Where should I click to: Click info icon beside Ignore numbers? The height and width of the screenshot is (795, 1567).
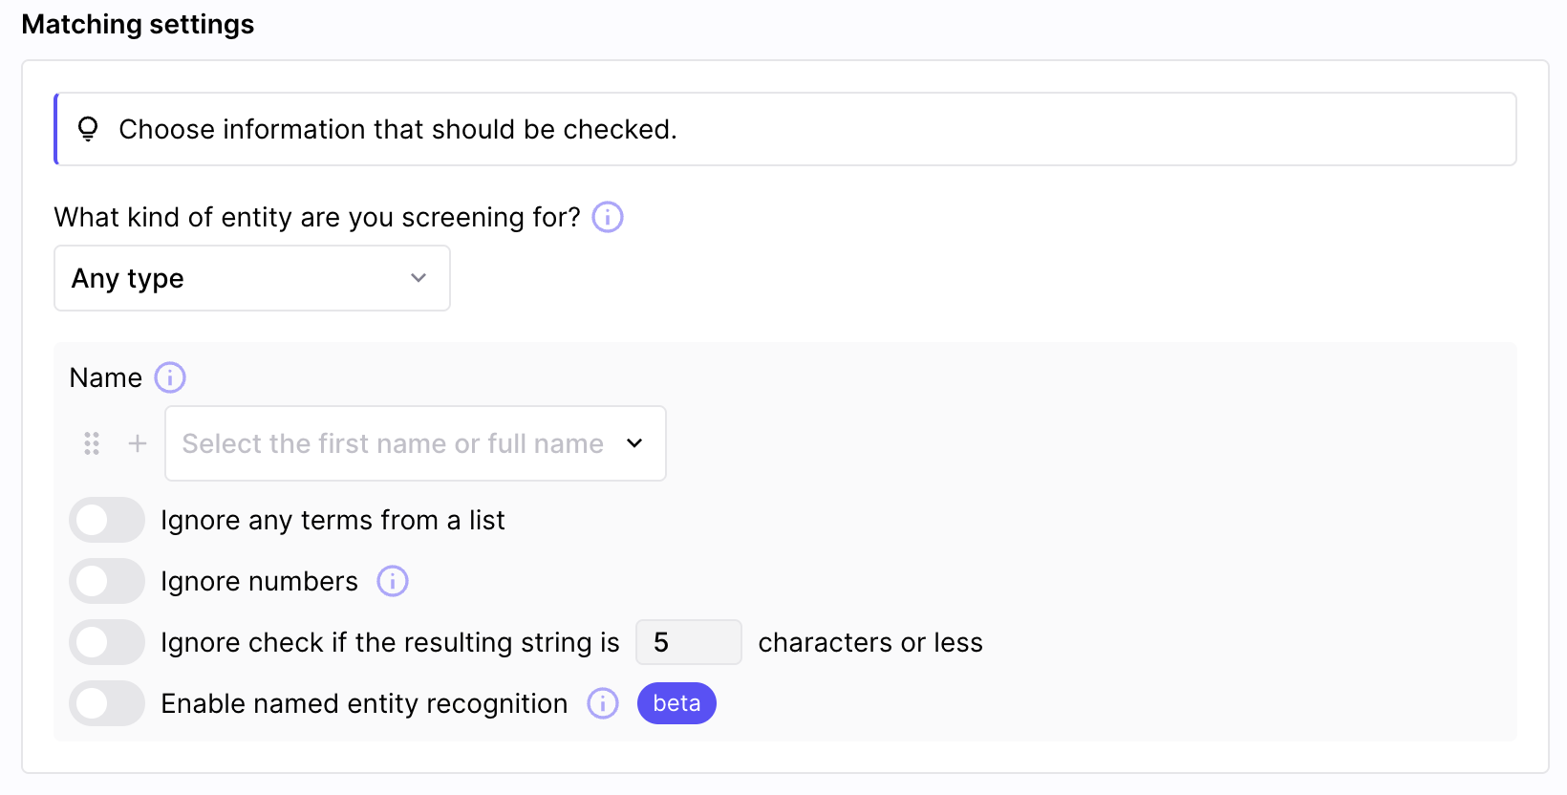pyautogui.click(x=393, y=581)
